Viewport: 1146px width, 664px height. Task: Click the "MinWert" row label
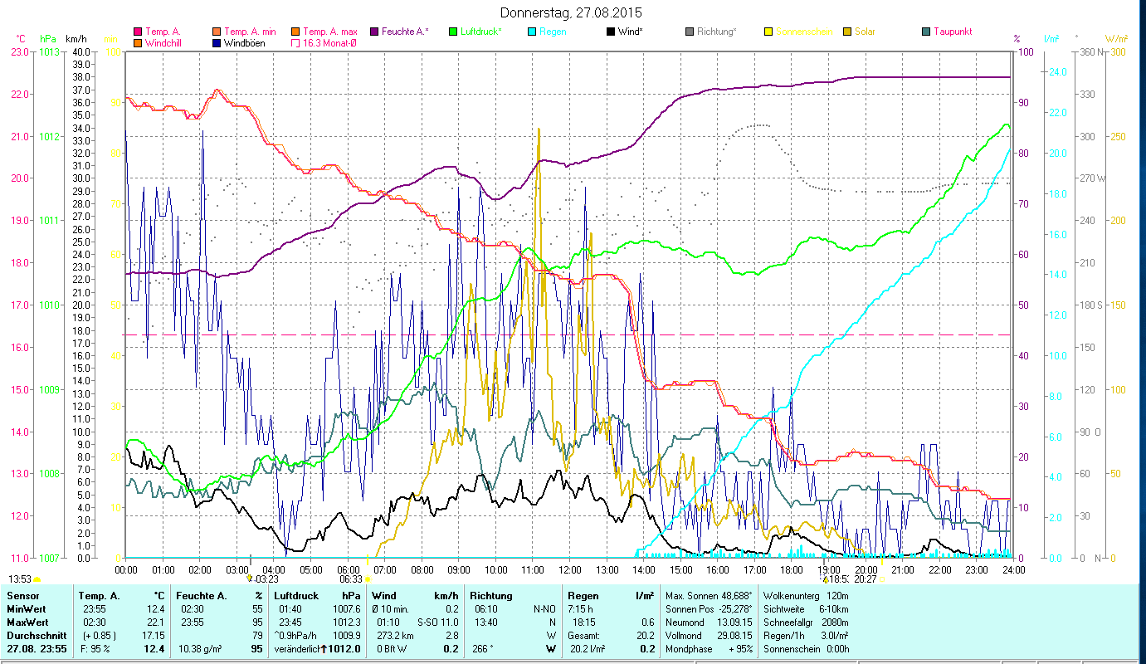point(25,609)
